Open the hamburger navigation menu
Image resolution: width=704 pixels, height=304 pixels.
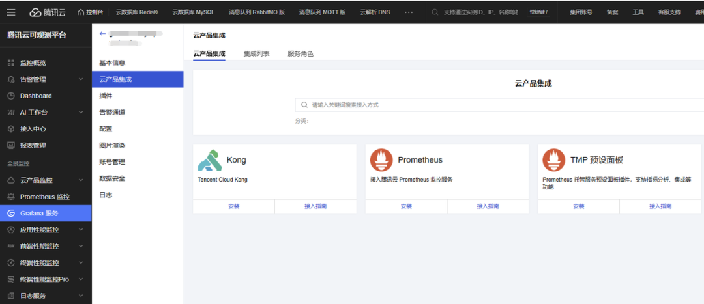[11, 12]
